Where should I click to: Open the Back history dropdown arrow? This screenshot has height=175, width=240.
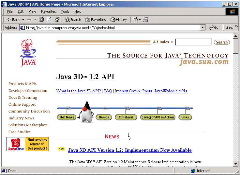tap(23, 20)
